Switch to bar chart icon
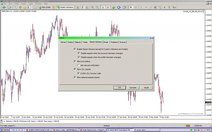Viewport: 212px width, 132px height. tap(78, 7)
